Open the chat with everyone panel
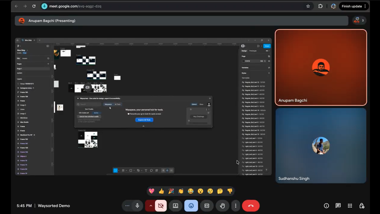Viewport: 380px width, 214px height. (x=338, y=206)
